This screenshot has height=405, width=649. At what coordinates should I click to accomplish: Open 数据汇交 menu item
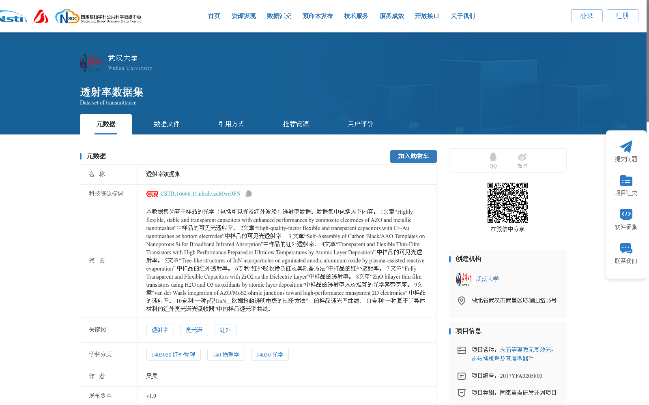tap(279, 16)
